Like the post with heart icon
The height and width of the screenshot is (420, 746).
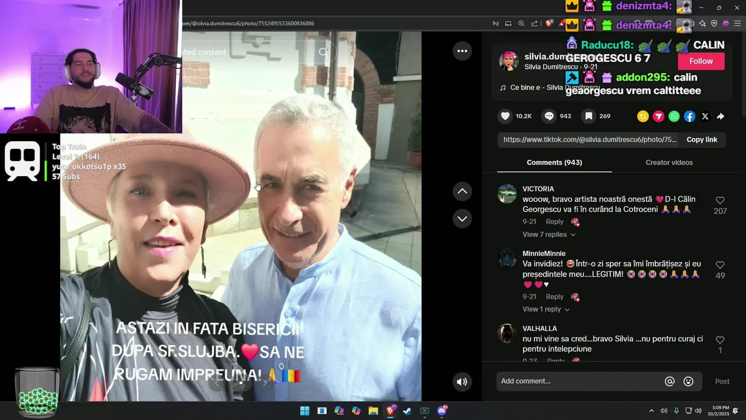505,116
